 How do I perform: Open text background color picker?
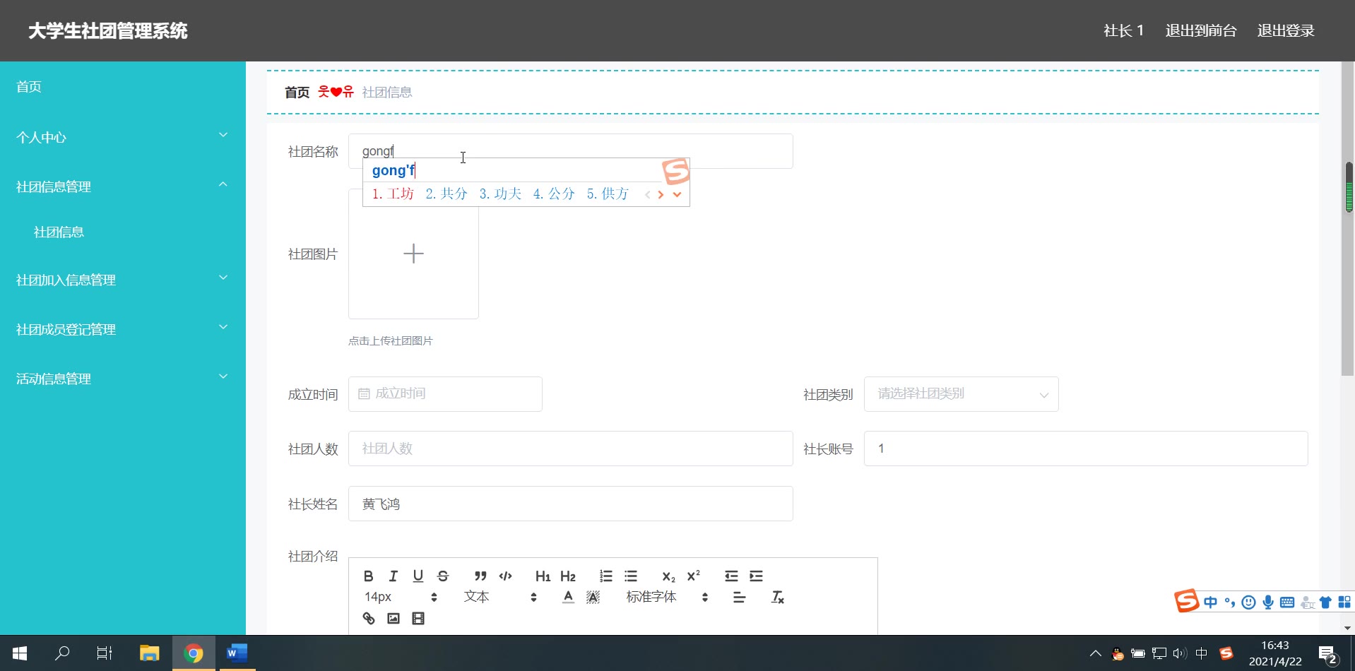[593, 597]
